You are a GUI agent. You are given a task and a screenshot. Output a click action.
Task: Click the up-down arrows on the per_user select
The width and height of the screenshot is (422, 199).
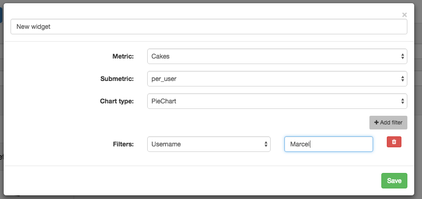pyautogui.click(x=402, y=79)
